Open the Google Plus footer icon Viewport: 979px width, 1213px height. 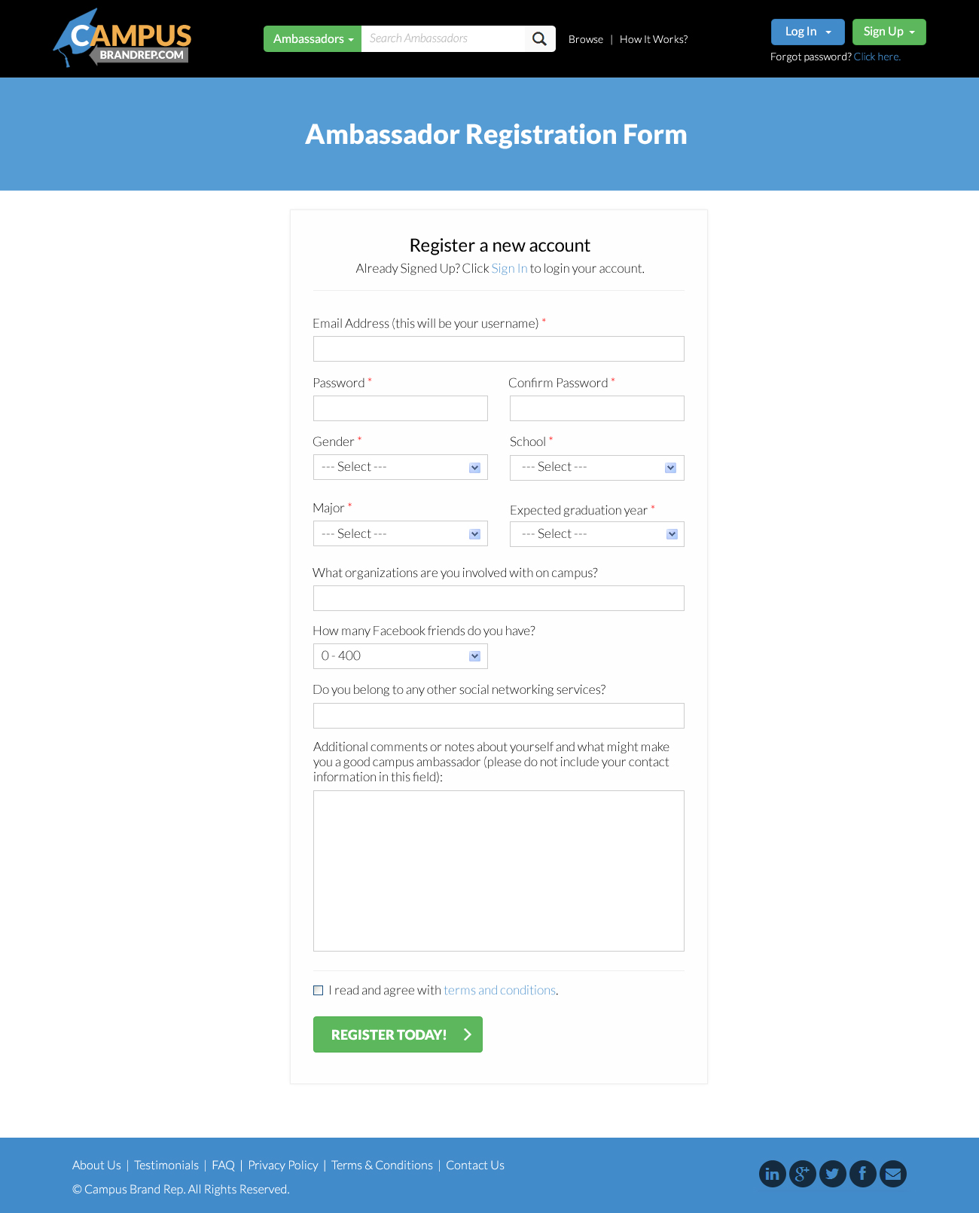click(x=803, y=1174)
